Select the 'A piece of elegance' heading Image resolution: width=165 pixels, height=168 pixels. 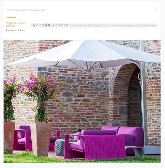point(16,24)
